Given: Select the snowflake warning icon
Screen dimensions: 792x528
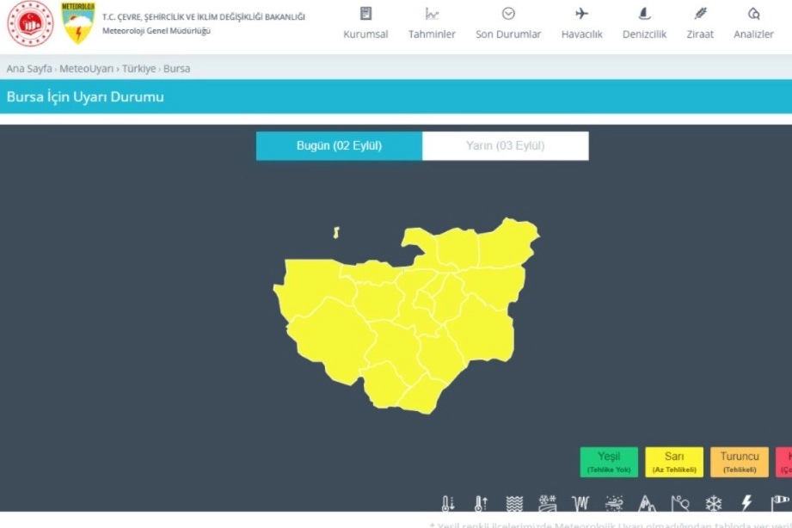Looking at the screenshot, I should coord(714,504).
